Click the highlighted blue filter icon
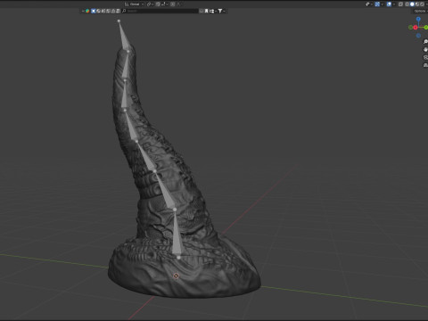 (x=94, y=11)
